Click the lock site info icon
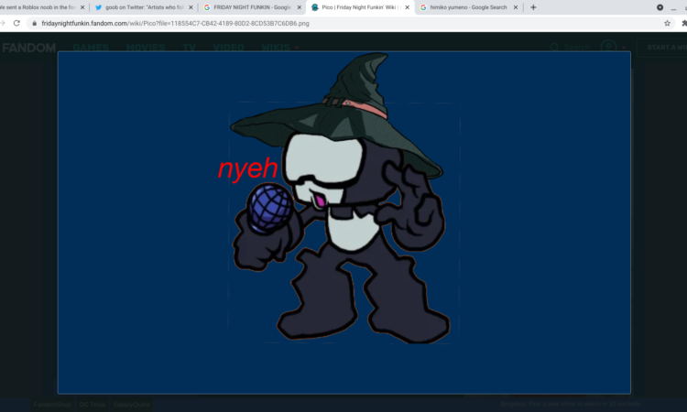 point(35,23)
